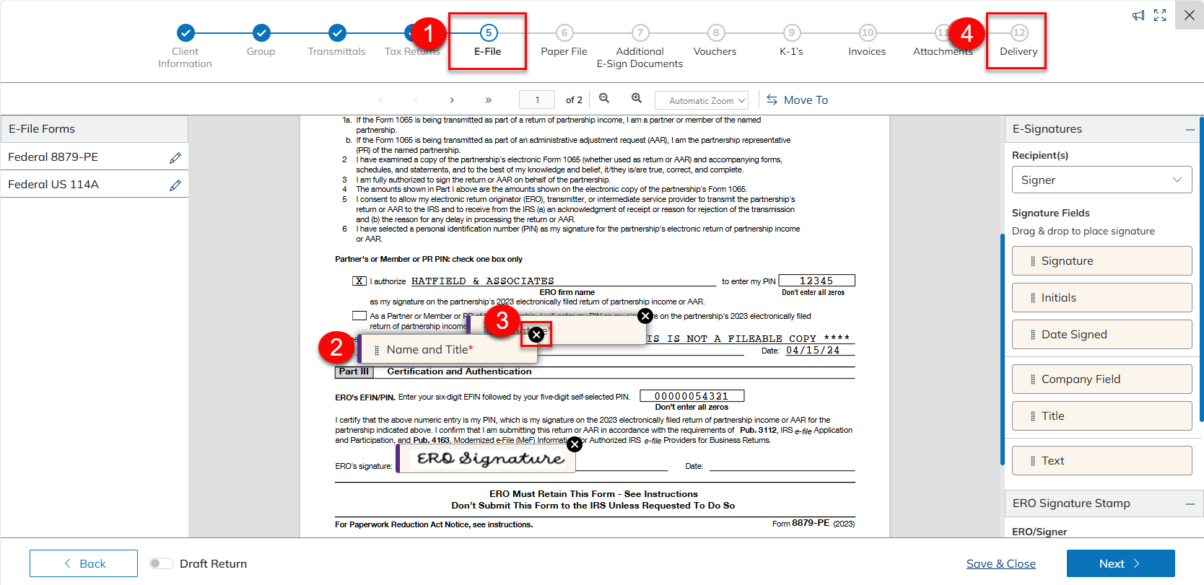1204x585 pixels.
Task: Open the Signer recipient dropdown
Action: coord(1101,180)
